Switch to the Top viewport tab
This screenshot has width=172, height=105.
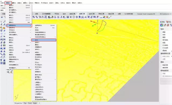click(x=25, y=103)
